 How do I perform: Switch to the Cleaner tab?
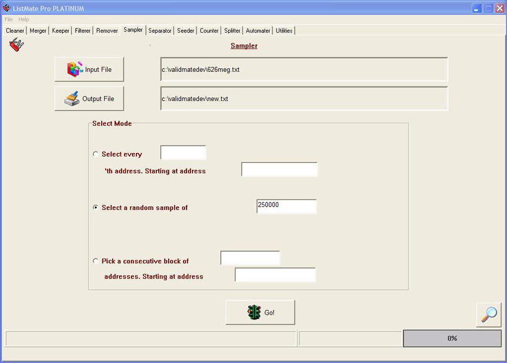[x=15, y=30]
